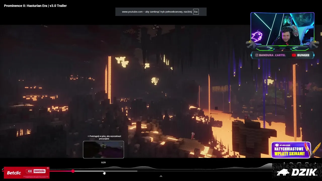Click the YouTube icon next to BUNGEE
The image size is (322, 181).
tap(294, 55)
